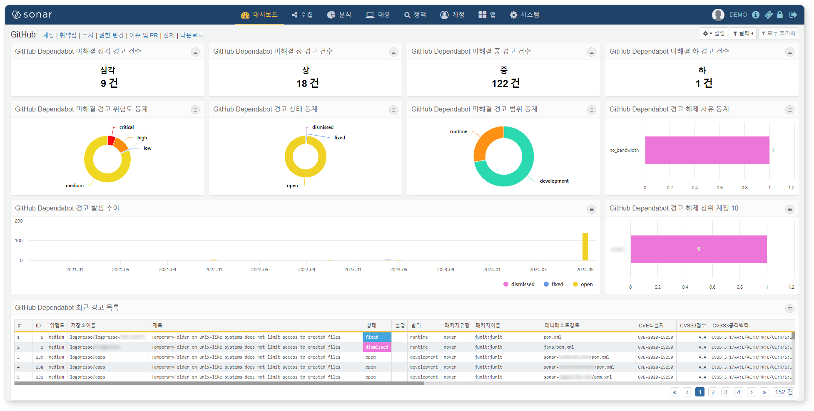The width and height of the screenshot is (814, 411).
Task: Click the table horizontal scrollbar
Action: [219, 383]
